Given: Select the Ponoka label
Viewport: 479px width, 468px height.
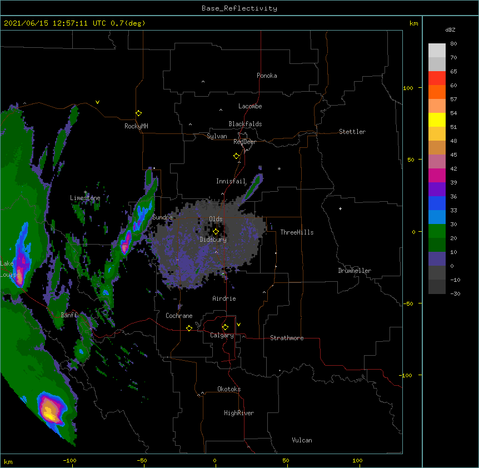Looking at the screenshot, I should (x=267, y=76).
